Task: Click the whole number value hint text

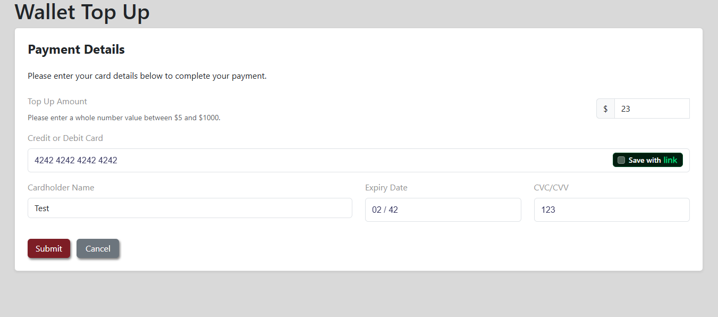Action: pyautogui.click(x=124, y=118)
